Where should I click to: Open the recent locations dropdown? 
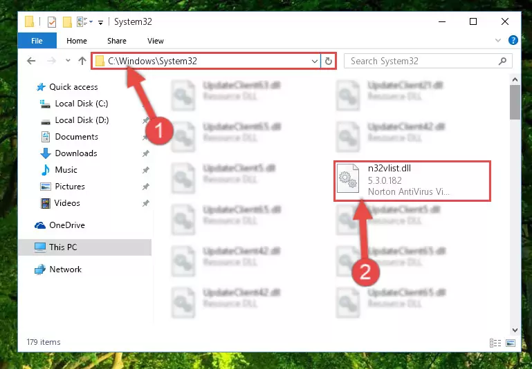pos(68,61)
